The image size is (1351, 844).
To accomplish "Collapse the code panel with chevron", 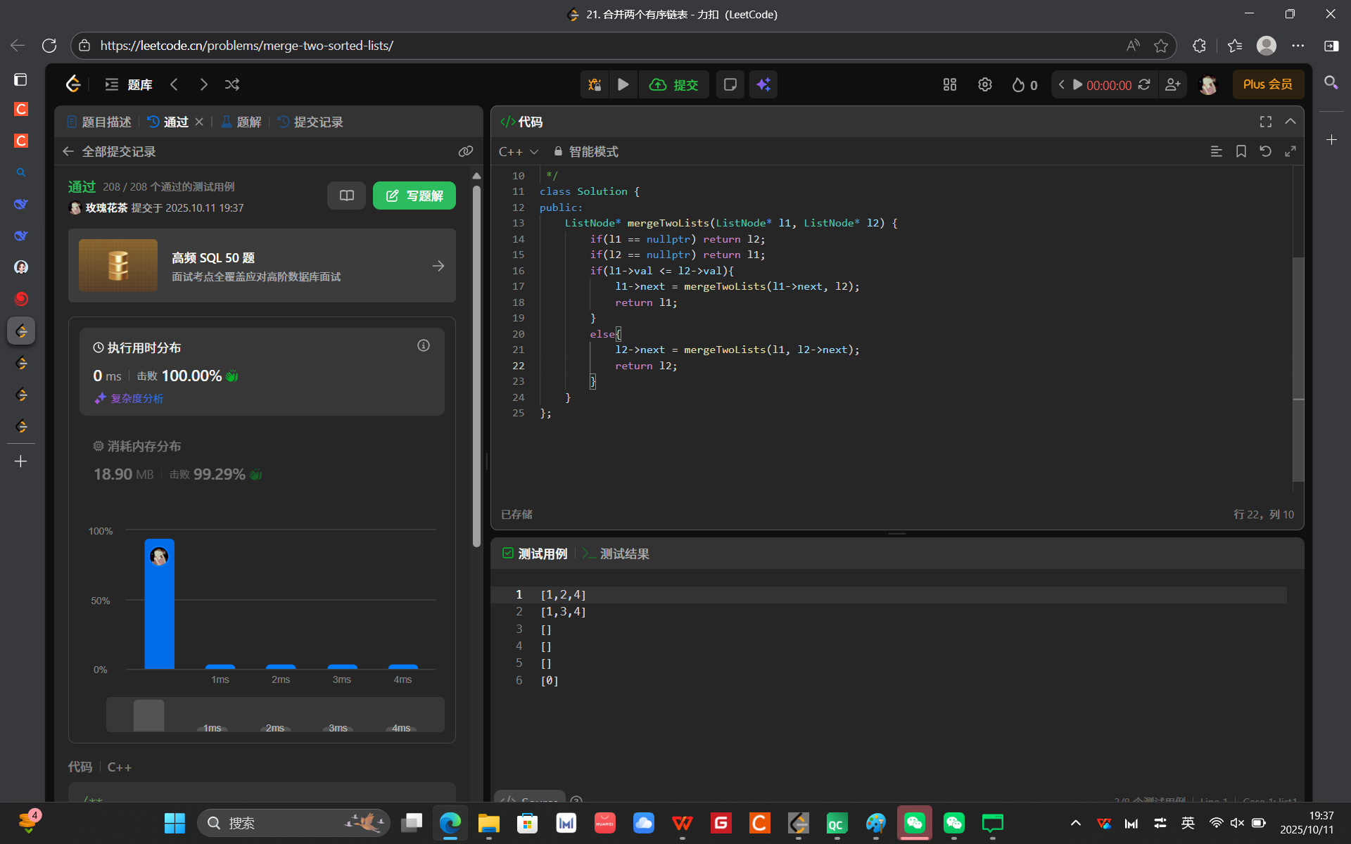I will [1290, 122].
